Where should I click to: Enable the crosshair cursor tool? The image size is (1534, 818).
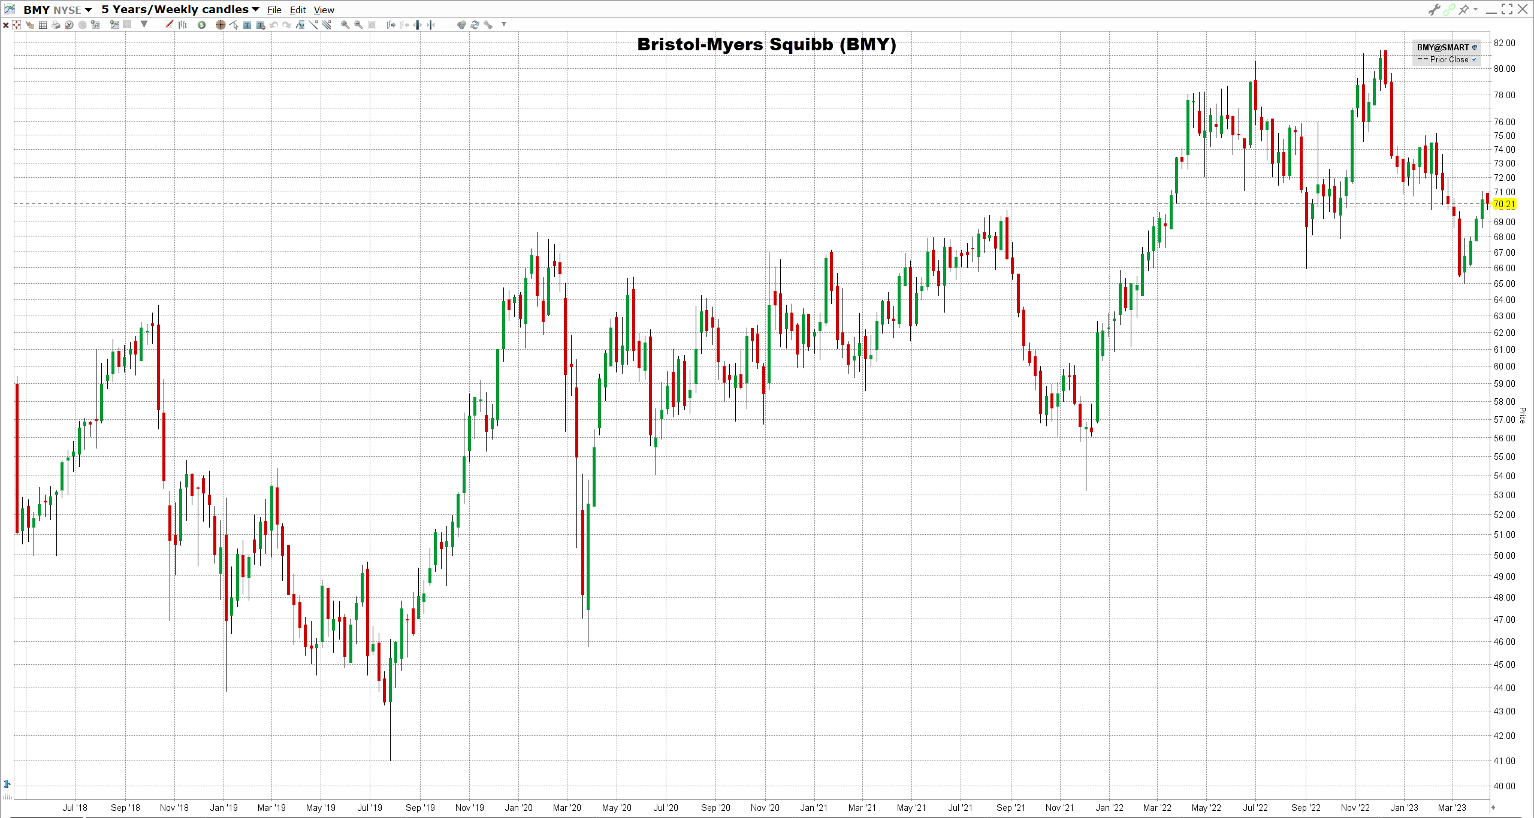(x=221, y=25)
